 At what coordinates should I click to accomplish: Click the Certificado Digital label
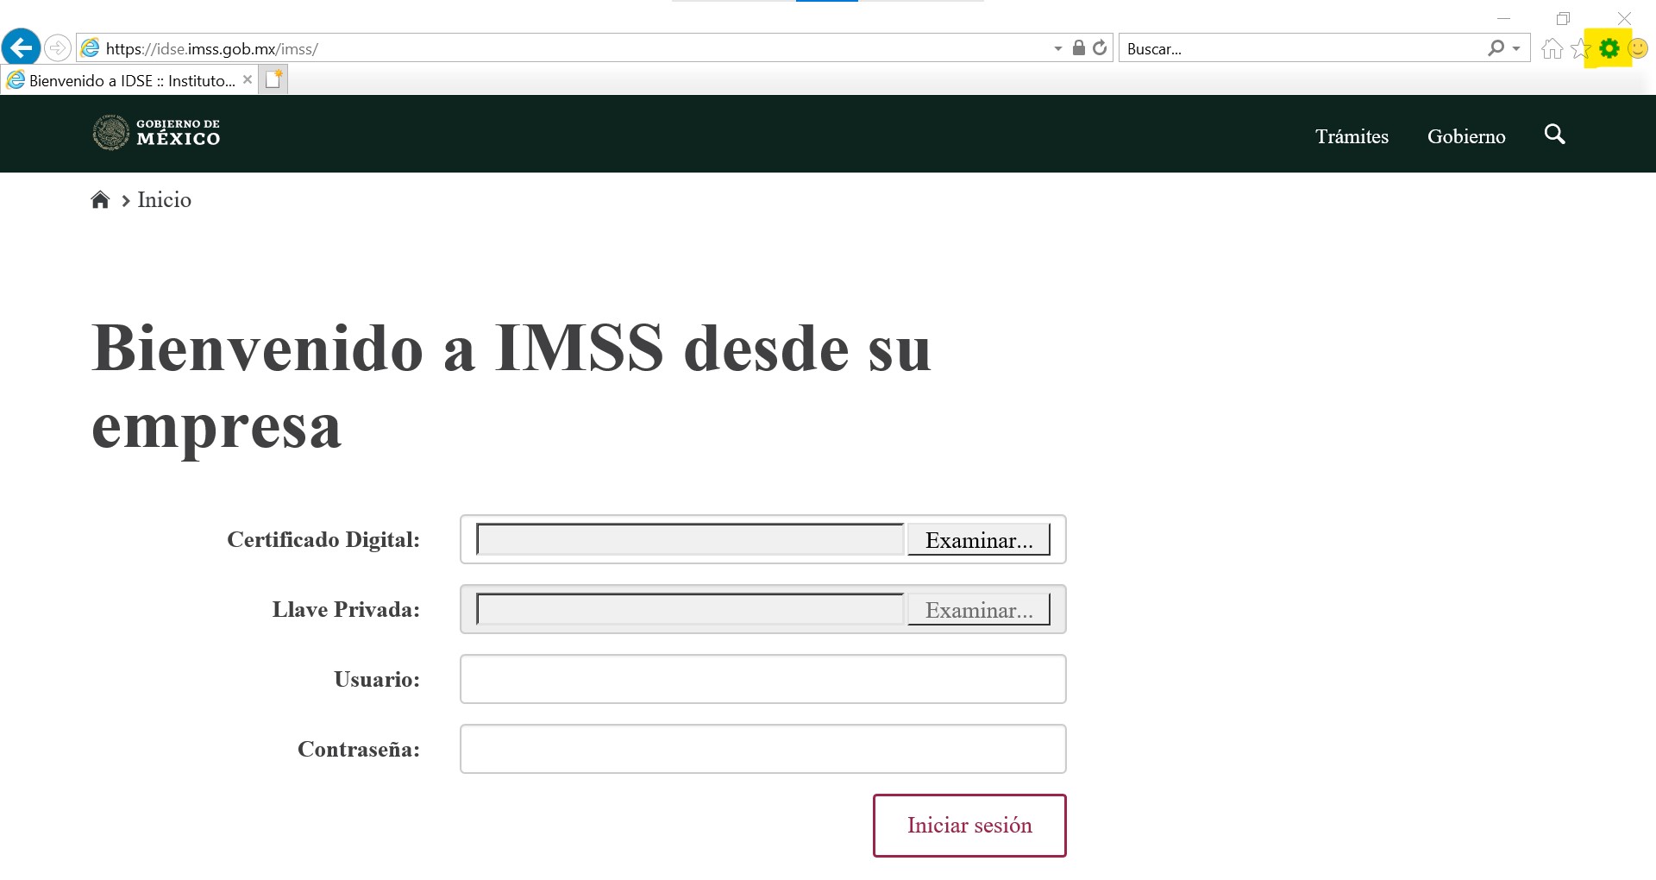[323, 539]
